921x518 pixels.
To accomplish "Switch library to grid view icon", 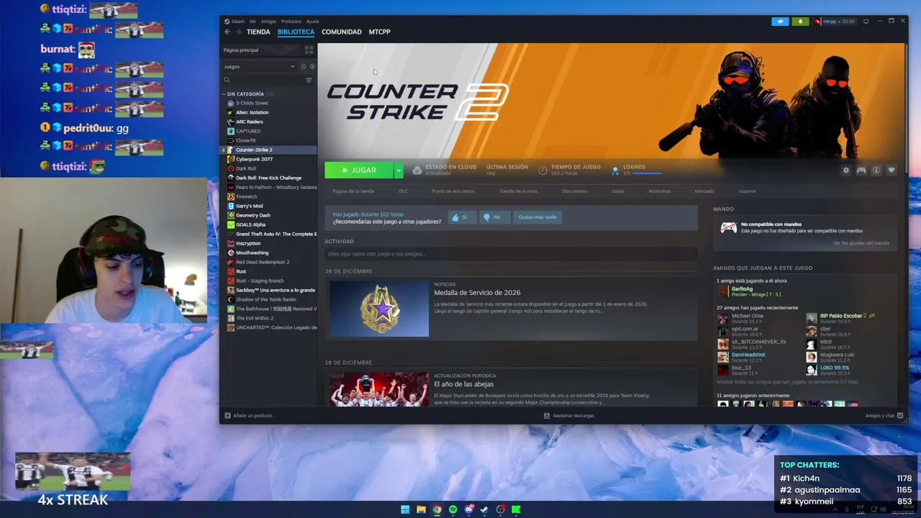I will 309,50.
